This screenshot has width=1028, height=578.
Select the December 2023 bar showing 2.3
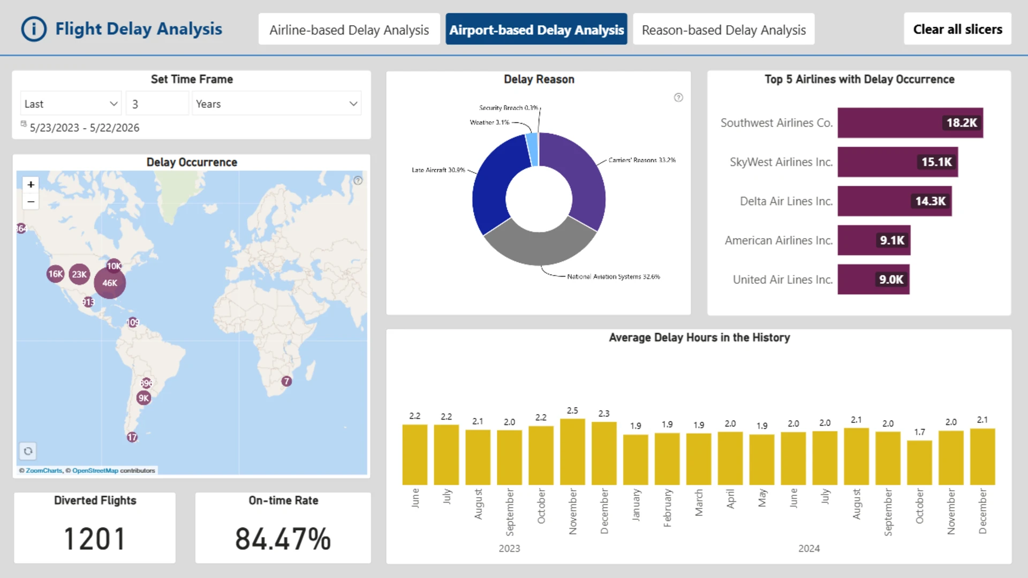tap(604, 453)
